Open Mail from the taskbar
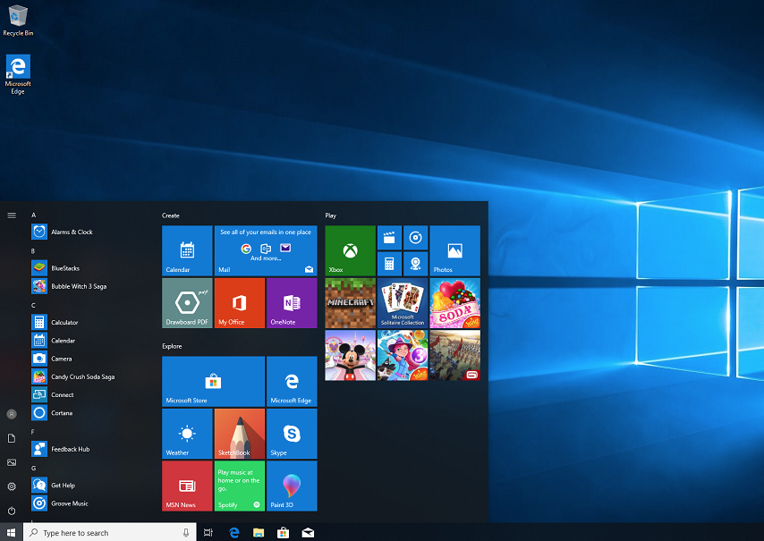 coord(308,532)
